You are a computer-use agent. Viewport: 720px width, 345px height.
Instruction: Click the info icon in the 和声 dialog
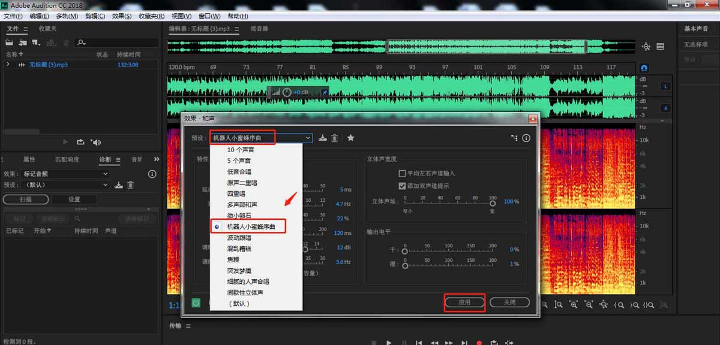click(x=526, y=137)
